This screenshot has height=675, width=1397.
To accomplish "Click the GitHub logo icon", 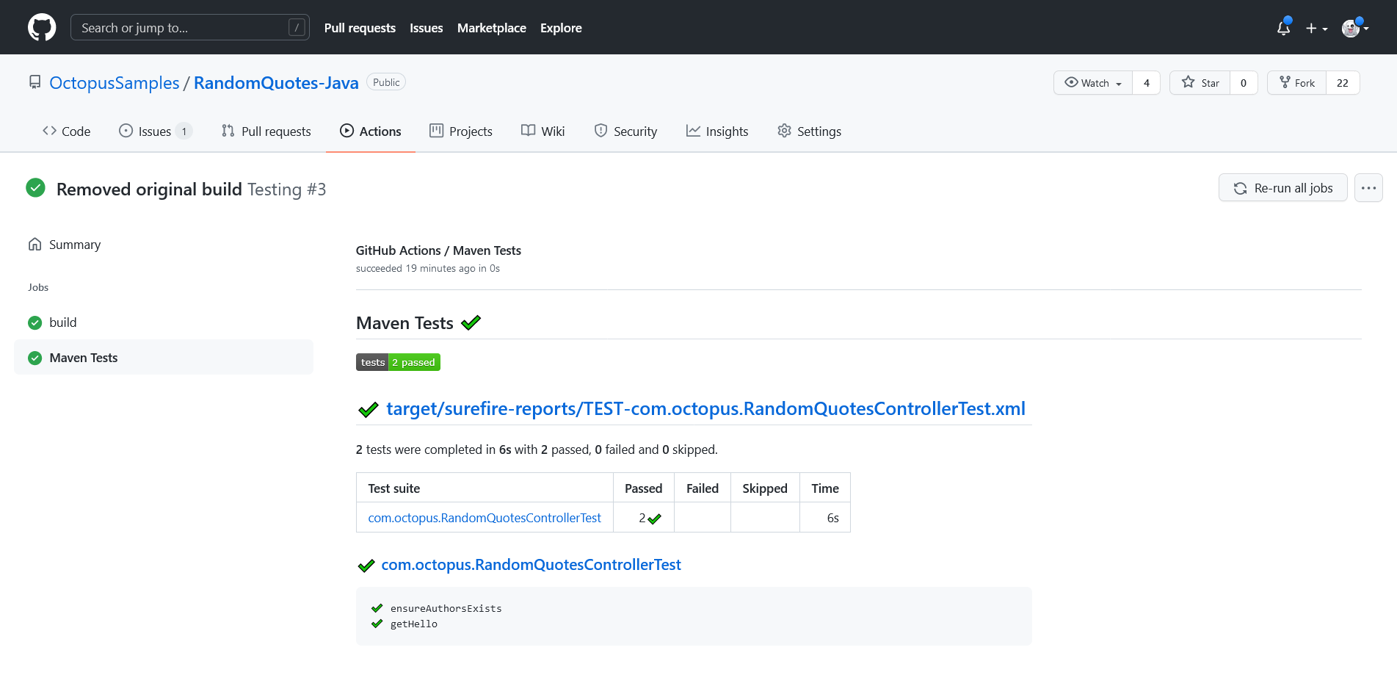I will [x=42, y=27].
